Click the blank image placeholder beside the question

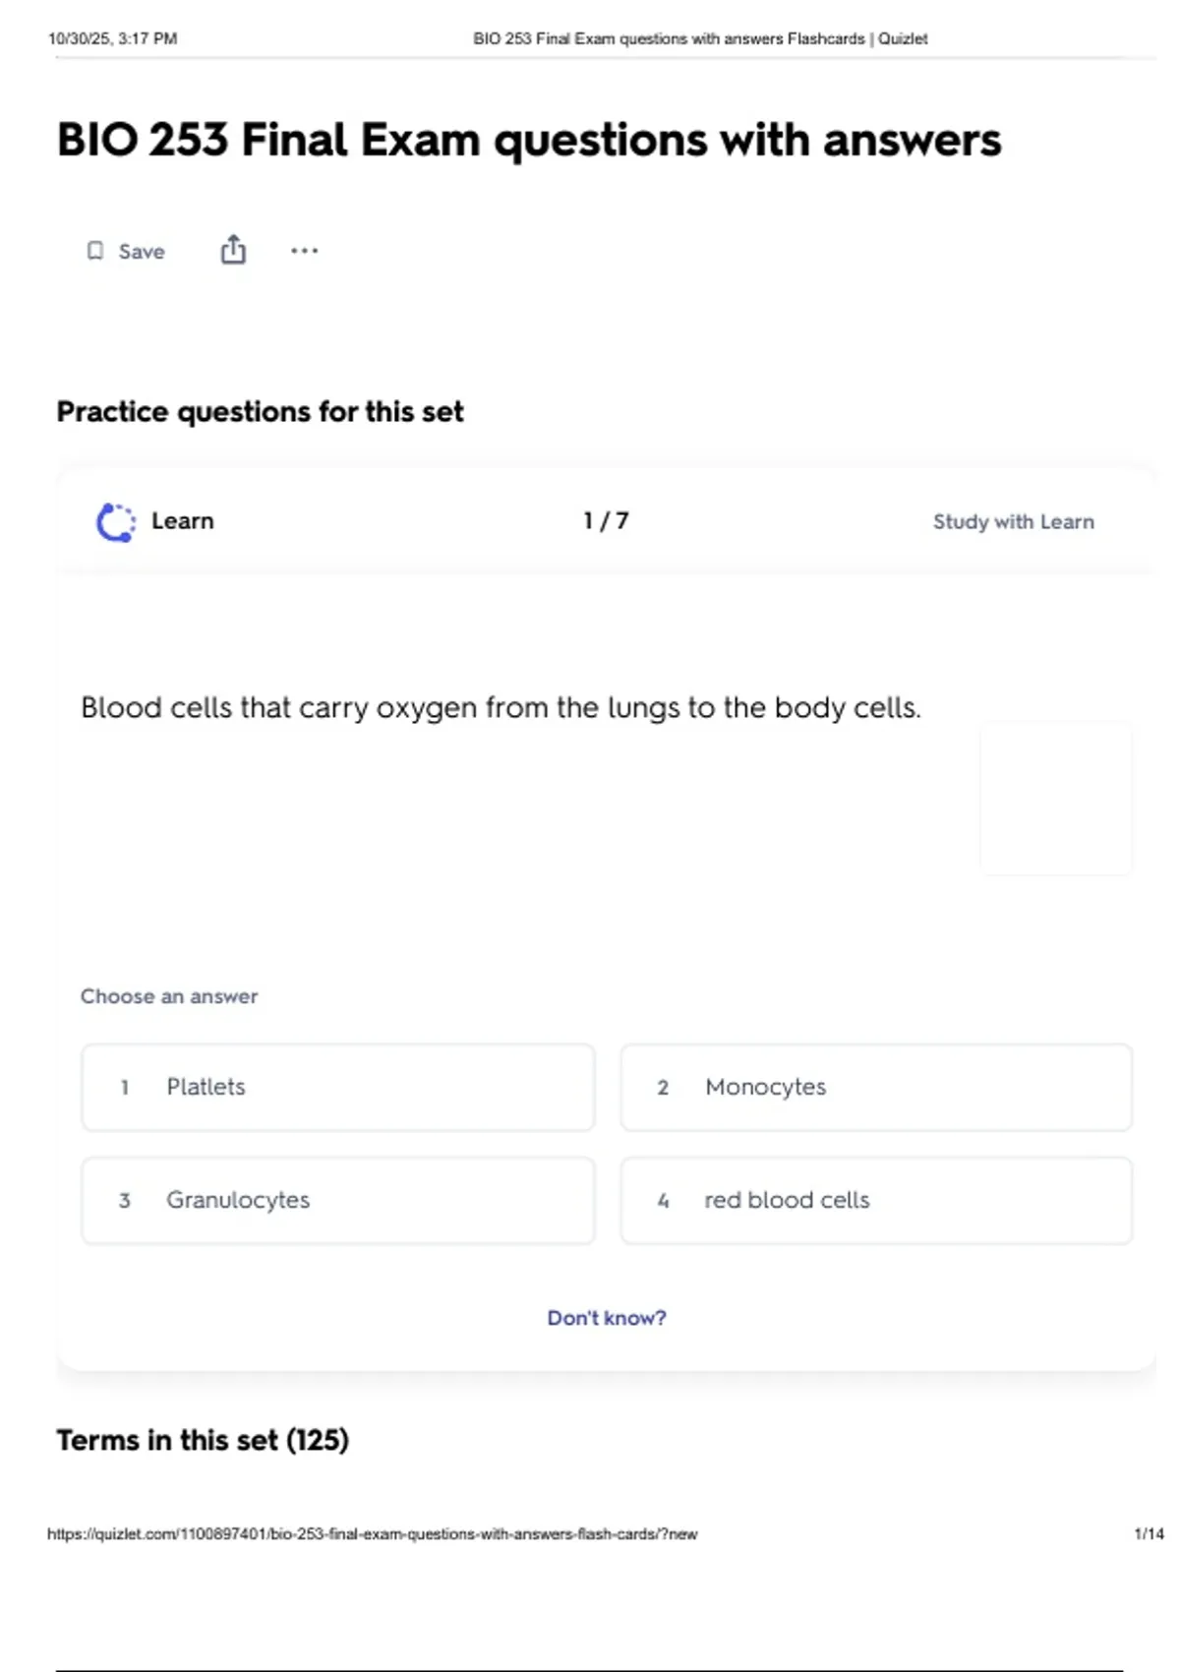(1056, 798)
